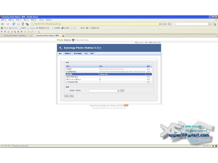Viewport: 218px width, 163px height.
Task: Click the 顯示Synology 預設logo row label
Action: coord(74,79)
